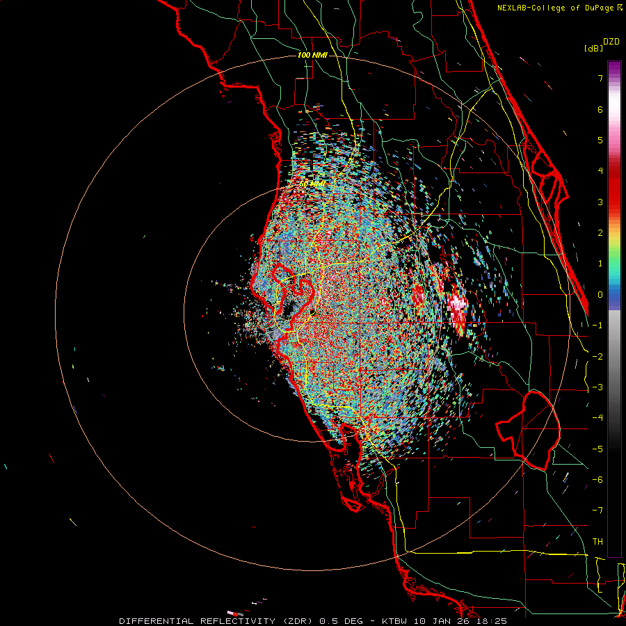The image size is (626, 626).
Task: Click the NEXLAB-College of DuPage title text
Action: pyautogui.click(x=560, y=8)
